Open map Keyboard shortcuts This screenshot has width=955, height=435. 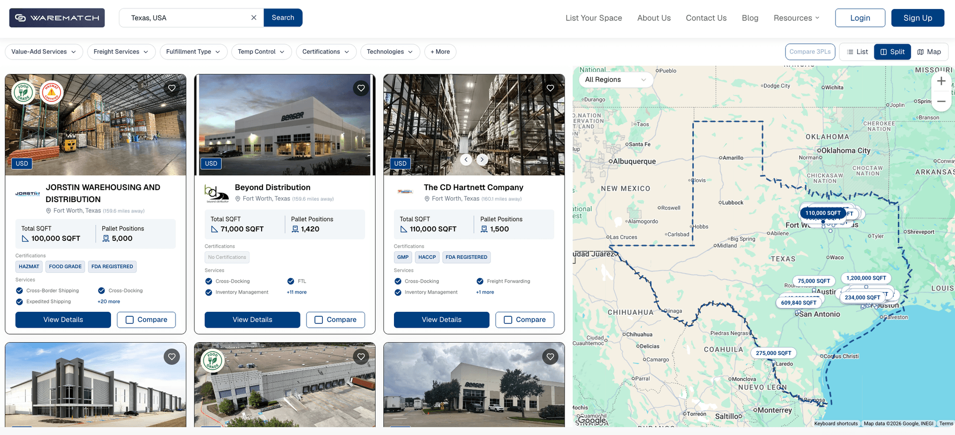click(836, 424)
